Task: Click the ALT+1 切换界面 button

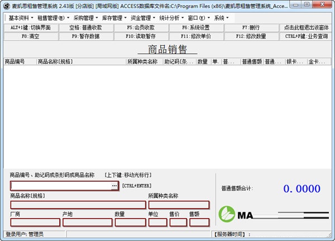Action: (31, 27)
